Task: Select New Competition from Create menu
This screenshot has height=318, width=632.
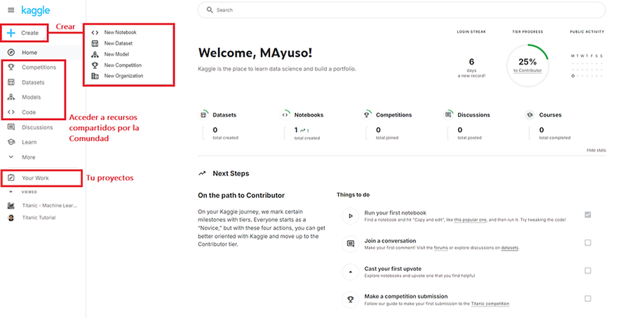Action: (123, 65)
